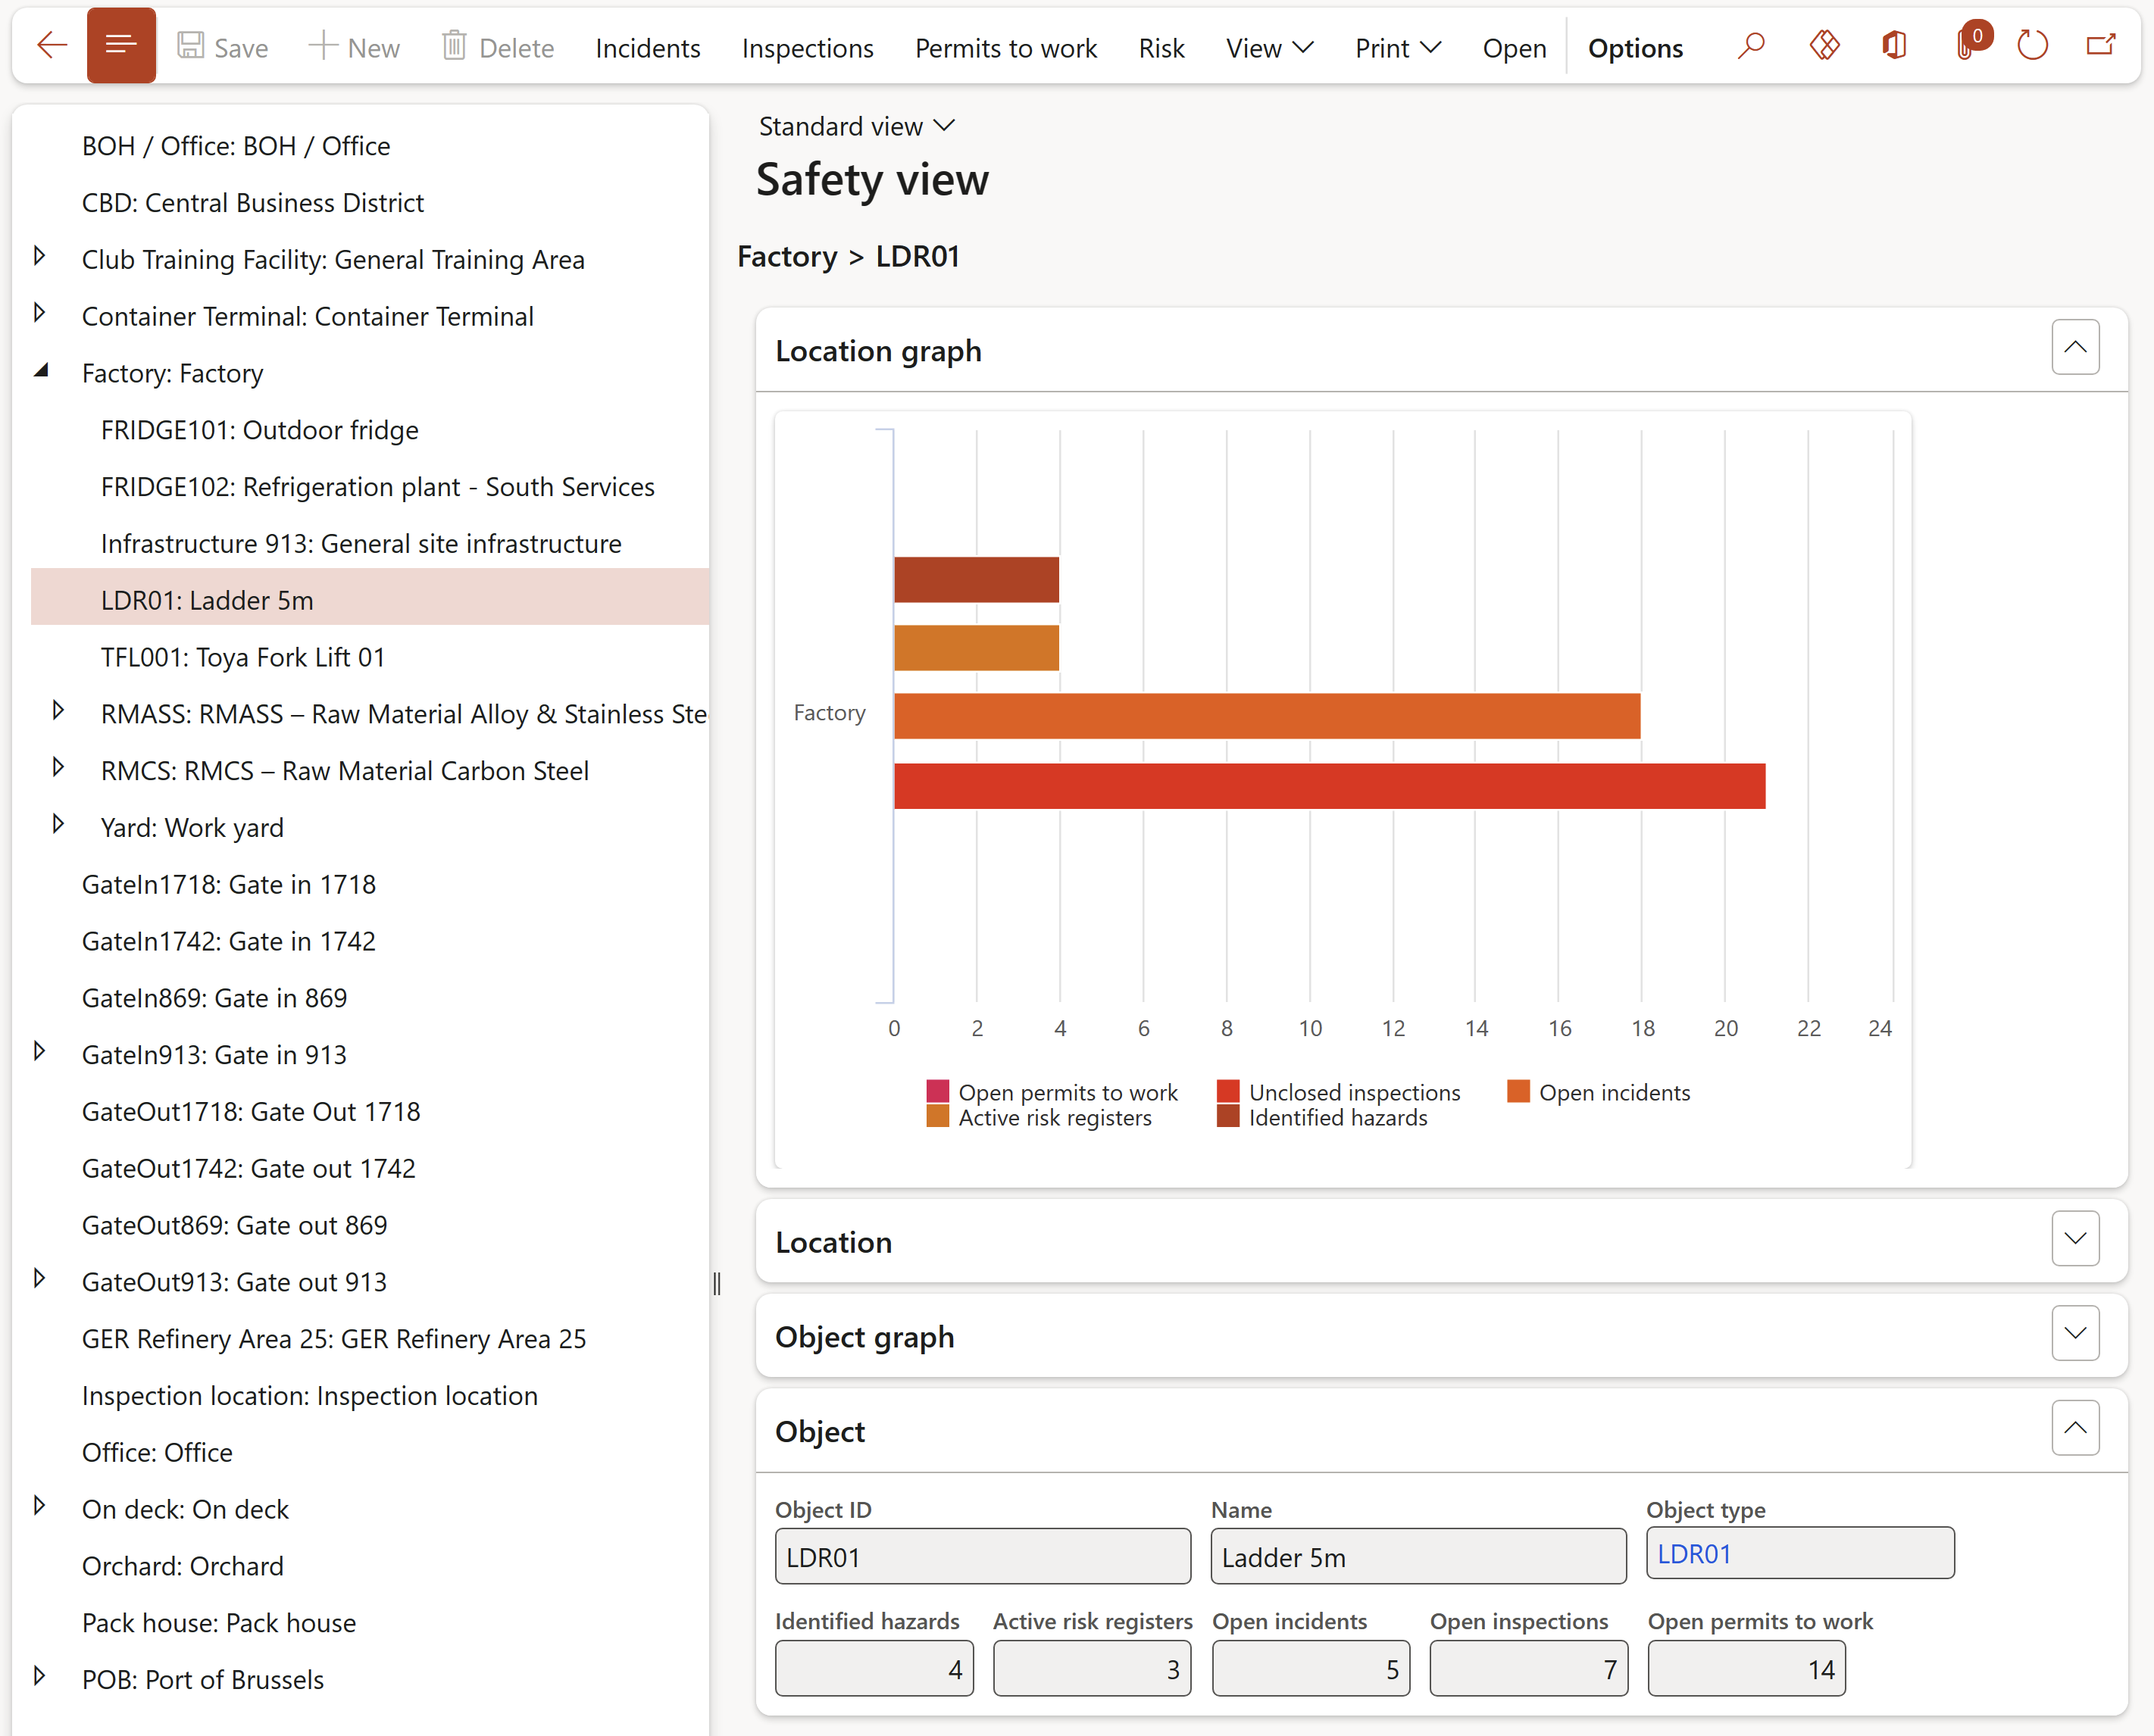Open Permits to work menu
The height and width of the screenshot is (1736, 2154).
tap(1005, 48)
